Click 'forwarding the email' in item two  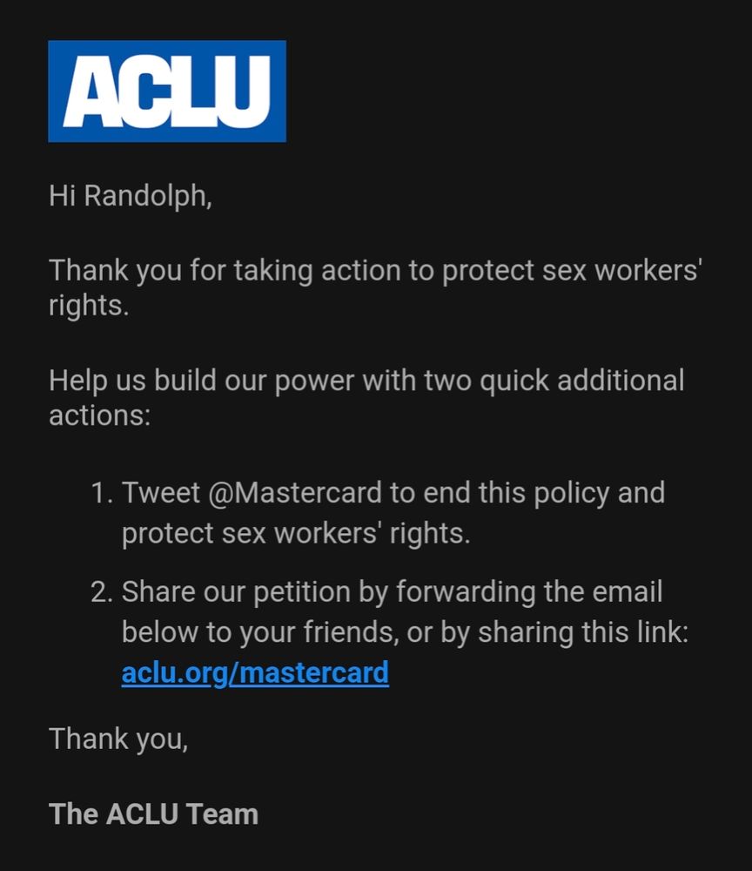point(529,591)
